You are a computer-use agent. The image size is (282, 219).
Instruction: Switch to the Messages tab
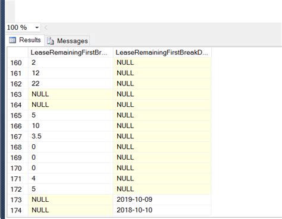(67, 41)
